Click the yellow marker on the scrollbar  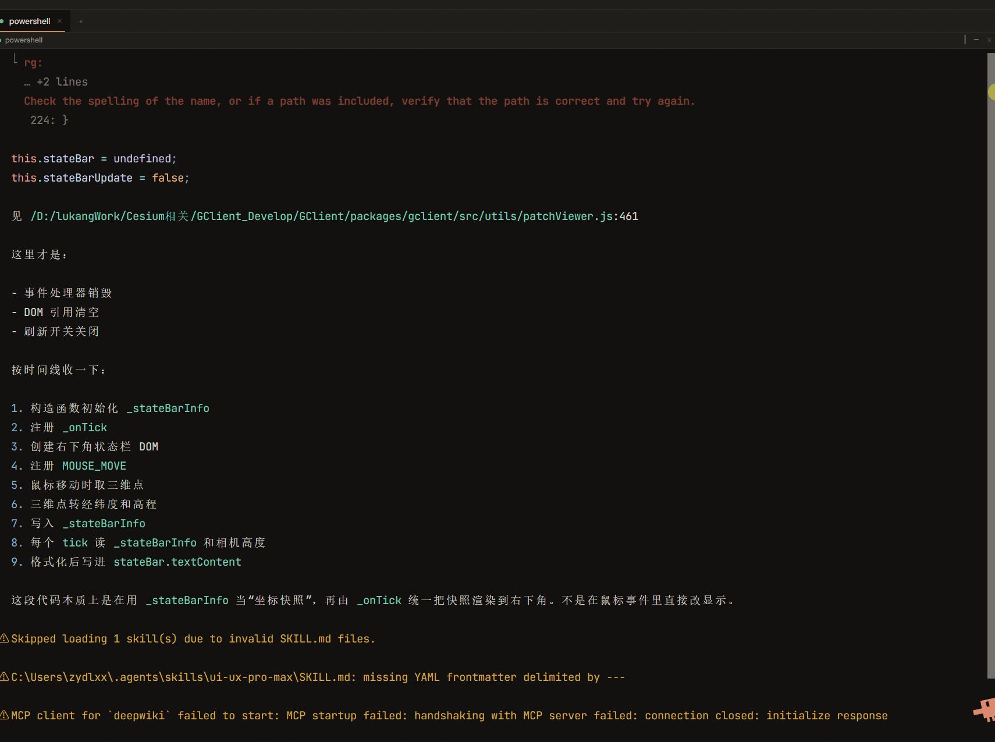pos(992,92)
